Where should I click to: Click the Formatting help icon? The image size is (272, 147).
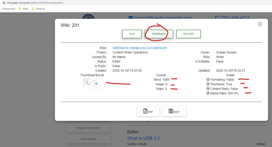[208, 80]
